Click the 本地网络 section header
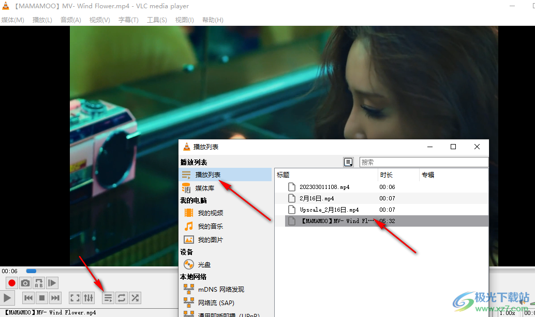Image resolution: width=535 pixels, height=317 pixels. 193,277
